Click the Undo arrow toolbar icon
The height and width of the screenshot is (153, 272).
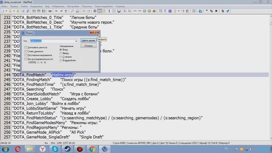(57, 11)
